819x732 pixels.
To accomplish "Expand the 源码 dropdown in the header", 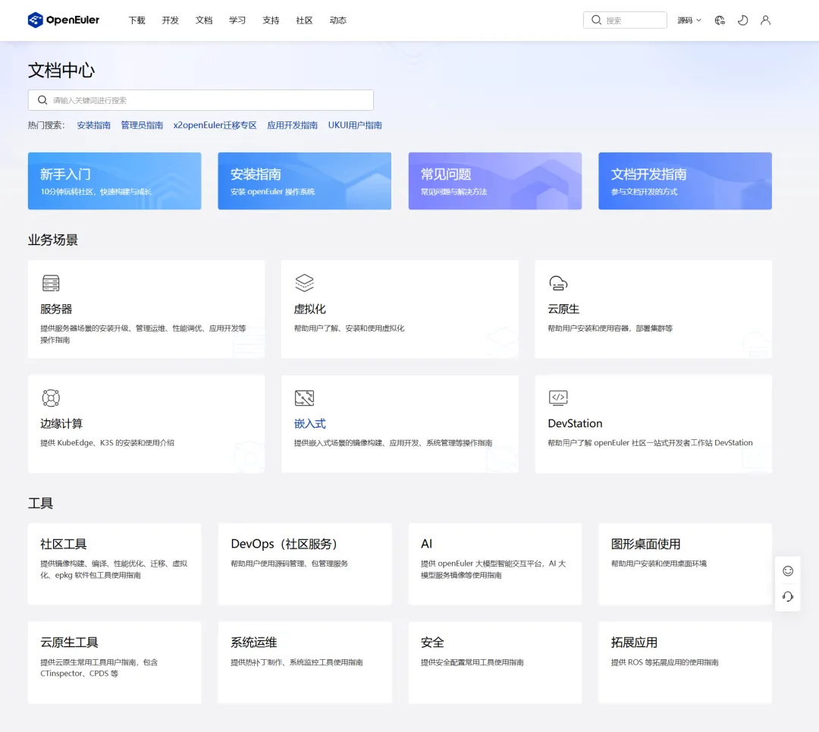I will [x=689, y=20].
